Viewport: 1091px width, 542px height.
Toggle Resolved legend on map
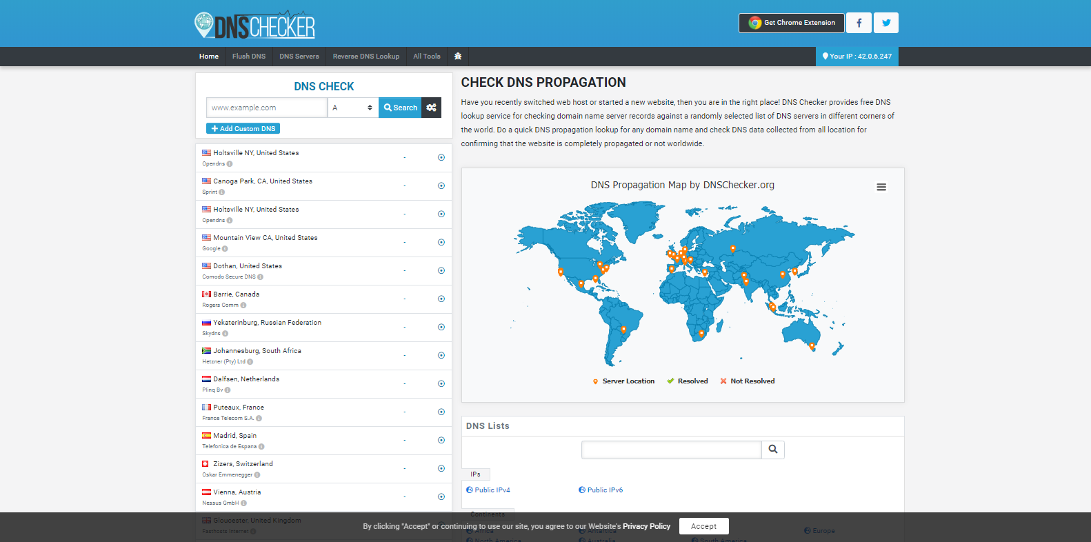pos(688,381)
